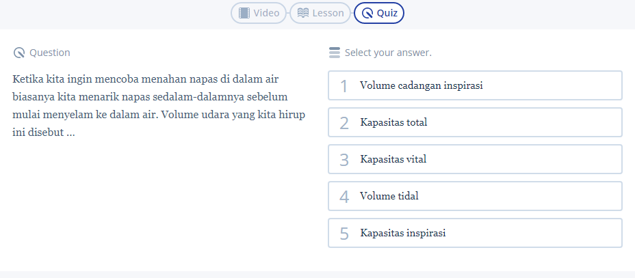Click the open book icon in Lesson tab
This screenshot has width=635, height=278.
303,13
